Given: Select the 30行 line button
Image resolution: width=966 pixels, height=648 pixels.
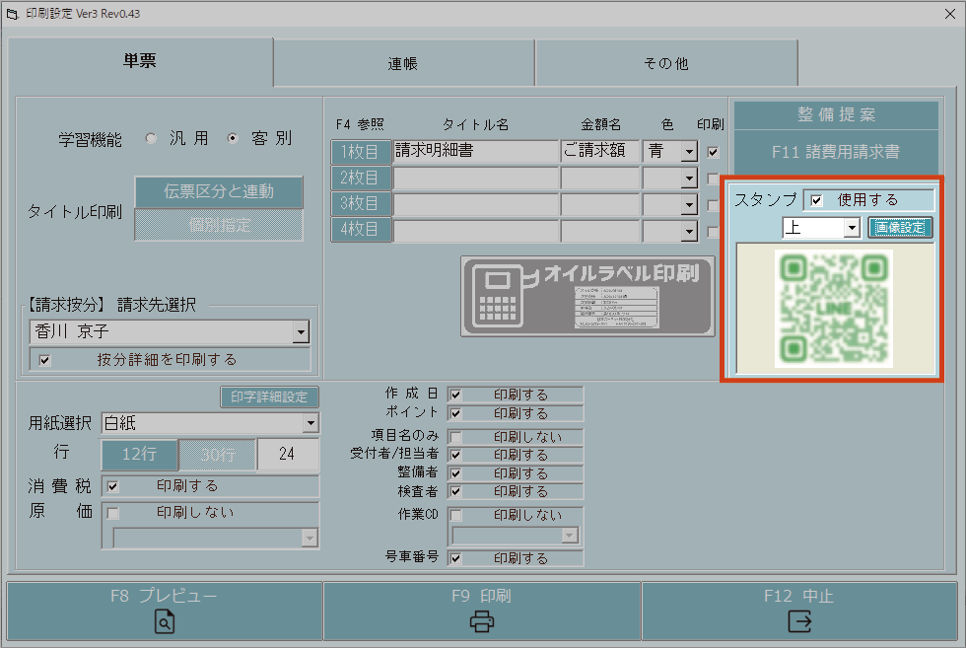Looking at the screenshot, I should [218, 455].
